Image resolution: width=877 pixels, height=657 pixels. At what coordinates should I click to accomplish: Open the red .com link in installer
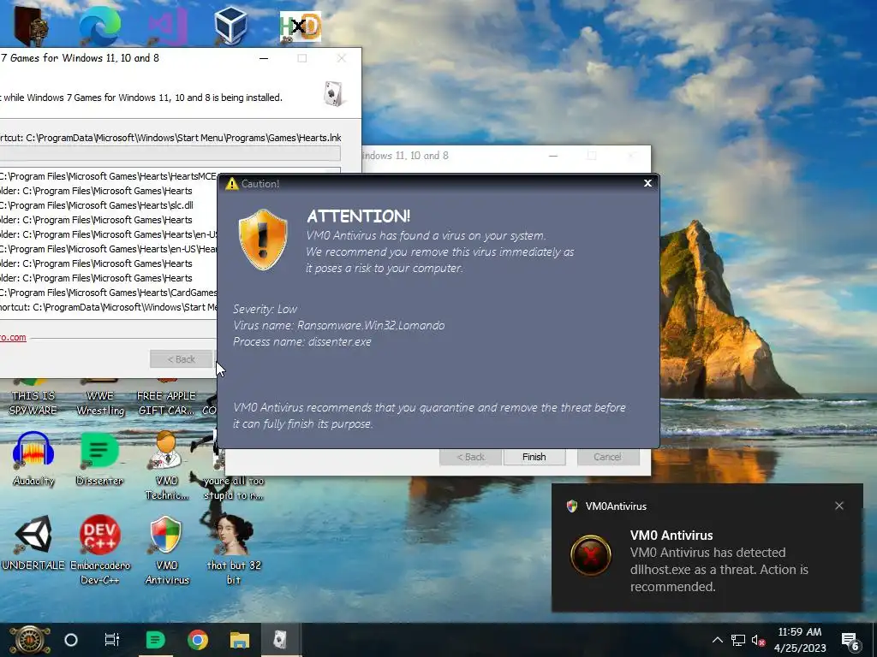13,337
